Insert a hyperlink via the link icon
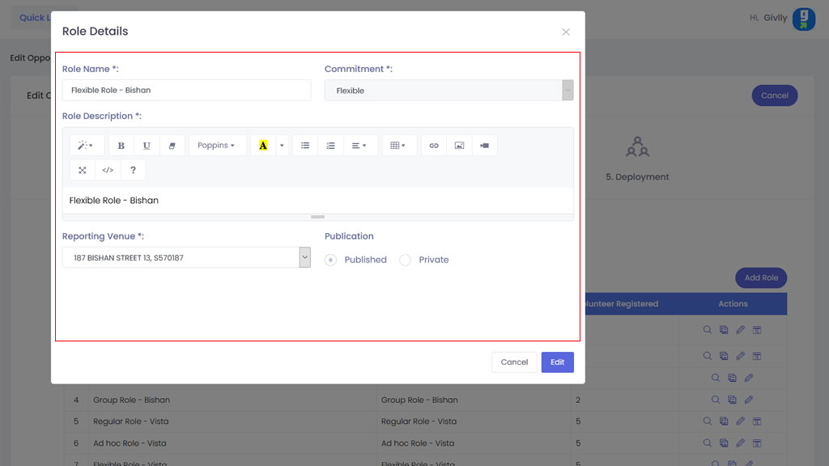The image size is (829, 466). pos(434,146)
